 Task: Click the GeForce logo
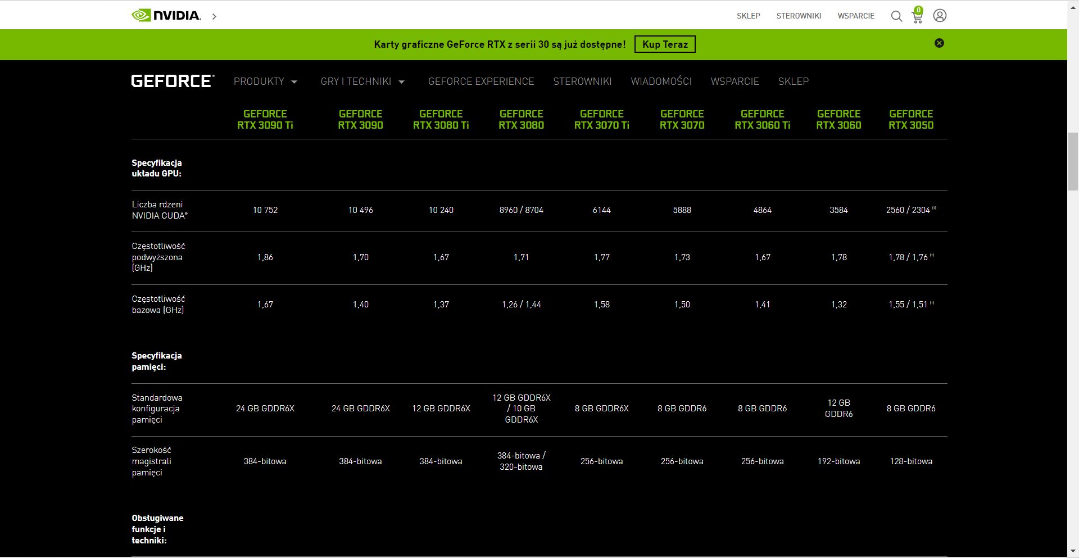(173, 81)
